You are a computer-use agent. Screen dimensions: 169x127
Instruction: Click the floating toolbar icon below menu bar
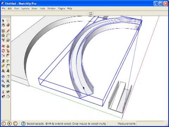coord(90,13)
